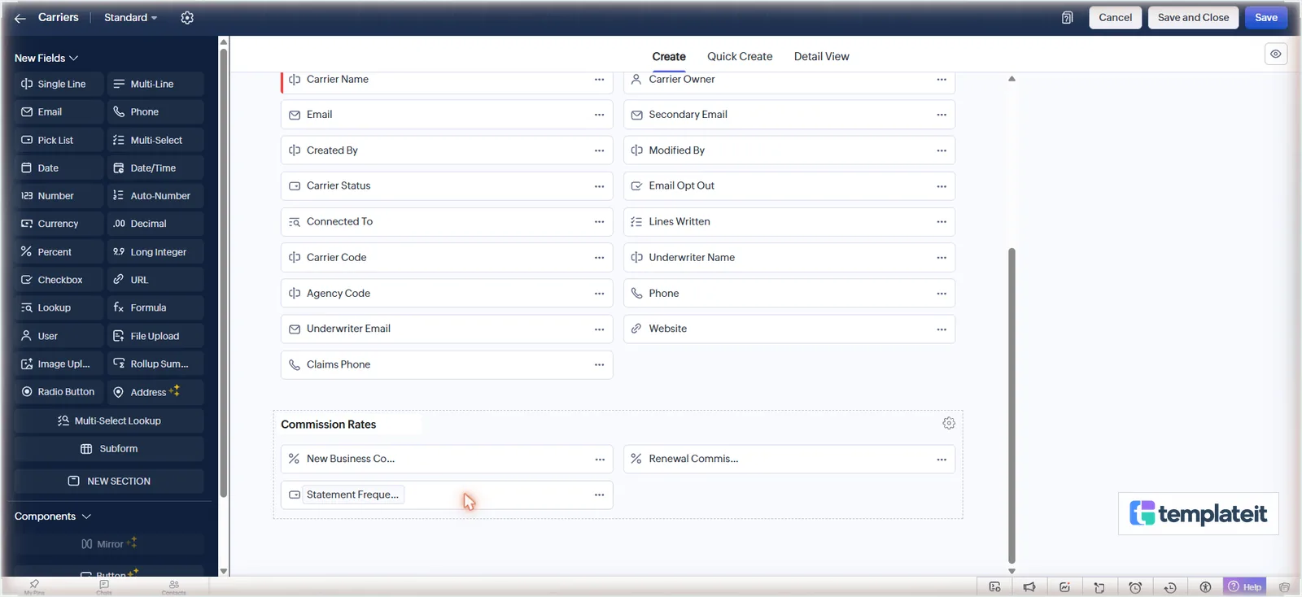Select the Commission Rates section title
This screenshot has width=1302, height=597.
(329, 425)
